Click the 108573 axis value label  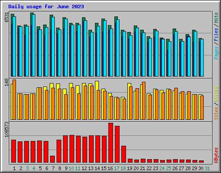coord(6,129)
